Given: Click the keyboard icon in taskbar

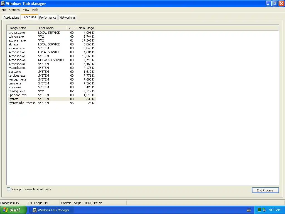Looking at the screenshot, I should click(249, 210).
